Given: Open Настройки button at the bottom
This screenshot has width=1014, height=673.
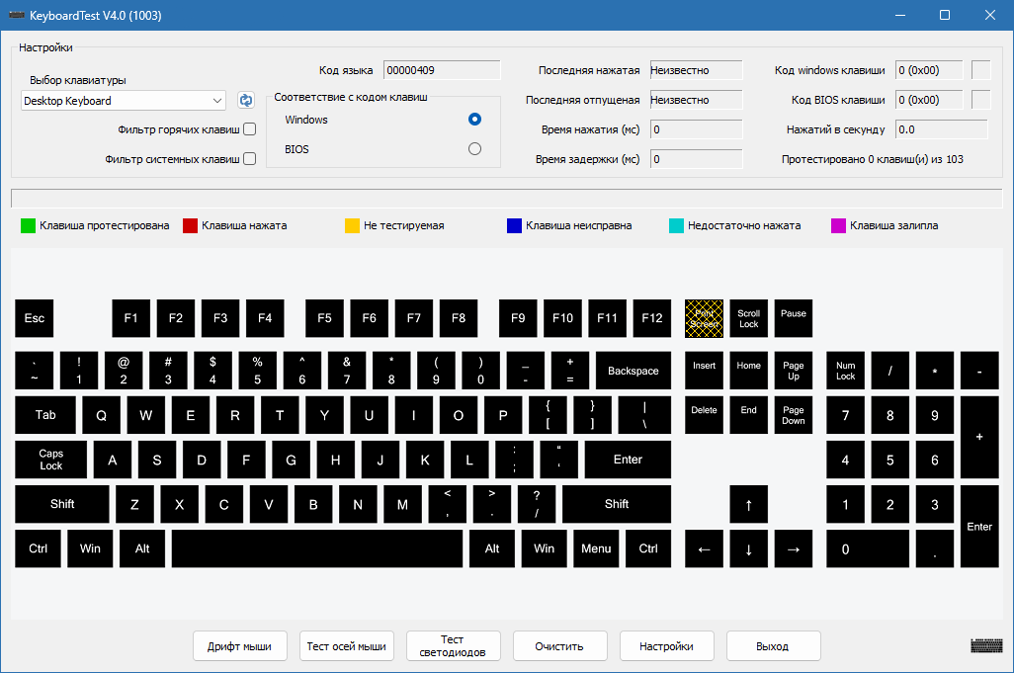Looking at the screenshot, I should (666, 646).
